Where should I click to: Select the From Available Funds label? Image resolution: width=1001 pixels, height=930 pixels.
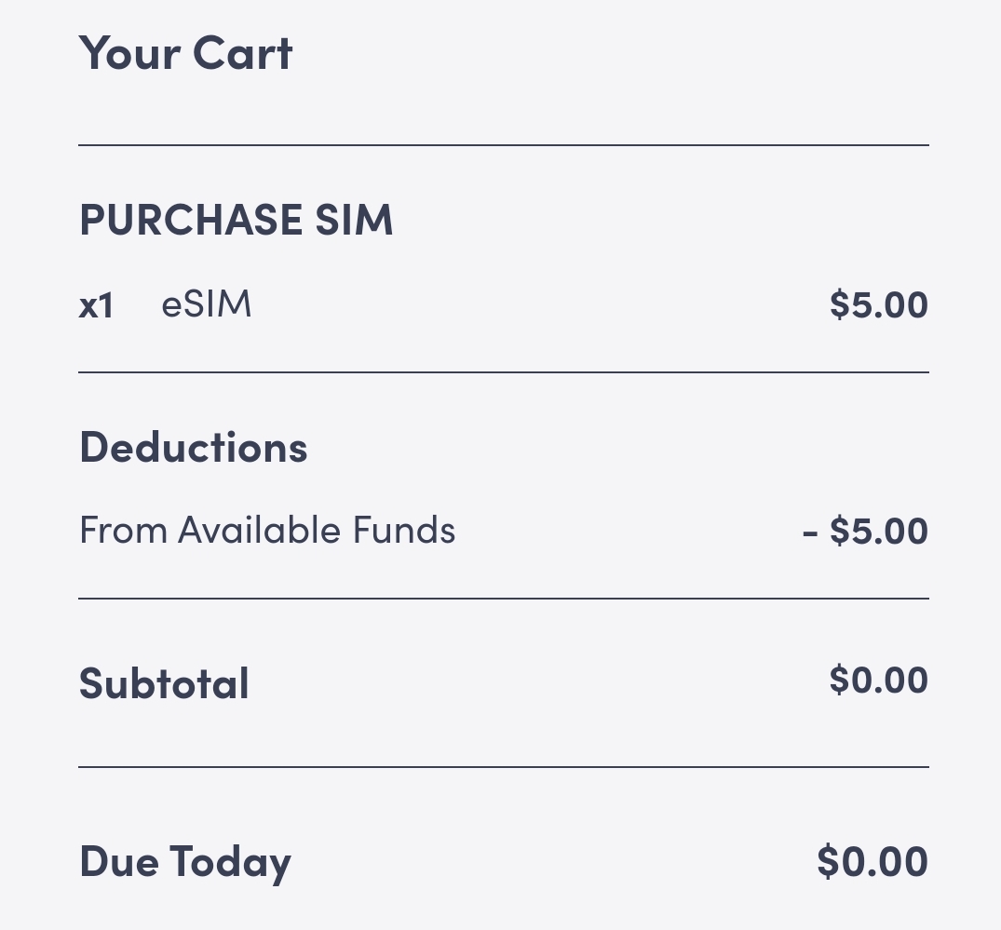267,531
